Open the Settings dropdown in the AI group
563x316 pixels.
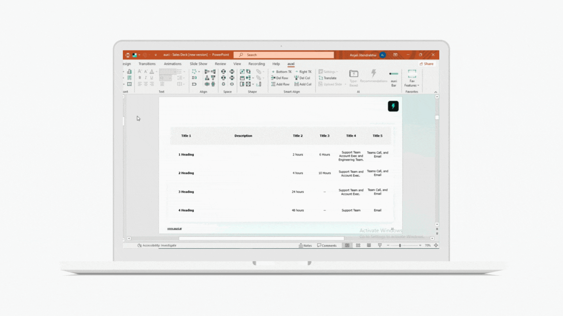(328, 72)
